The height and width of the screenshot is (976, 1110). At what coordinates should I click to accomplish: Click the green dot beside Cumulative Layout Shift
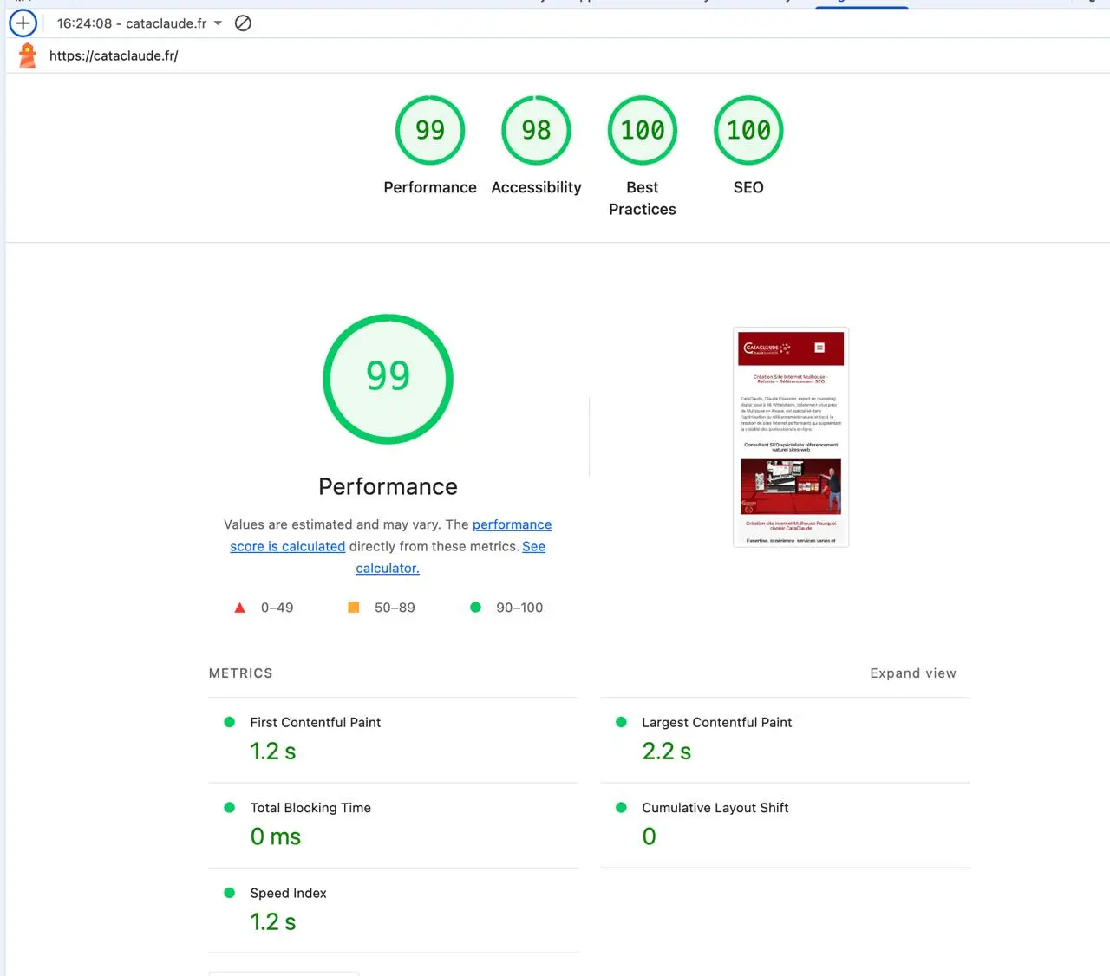click(621, 807)
